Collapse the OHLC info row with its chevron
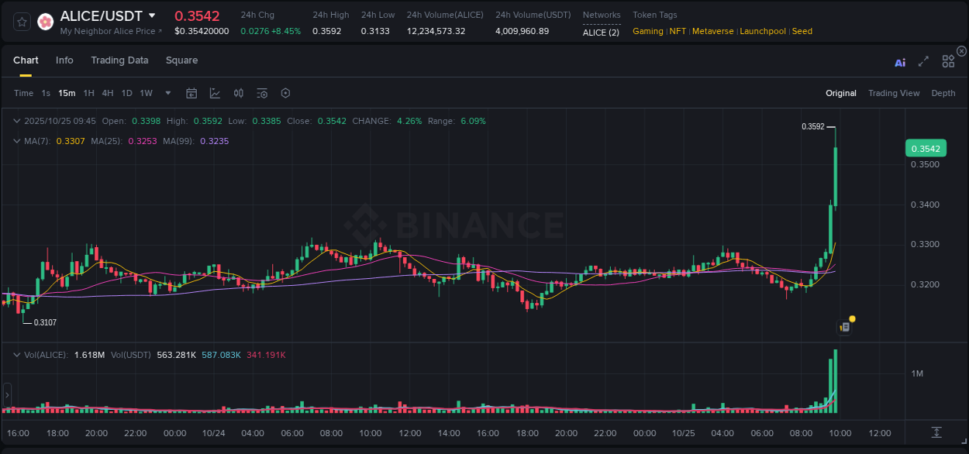This screenshot has height=454, width=969. pos(16,121)
